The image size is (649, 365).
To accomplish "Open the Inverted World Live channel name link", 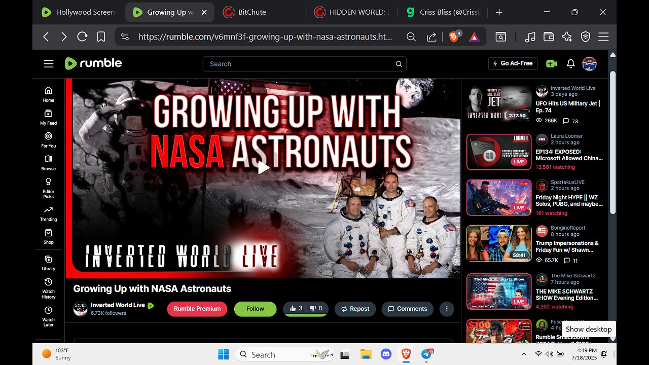I will (x=118, y=305).
